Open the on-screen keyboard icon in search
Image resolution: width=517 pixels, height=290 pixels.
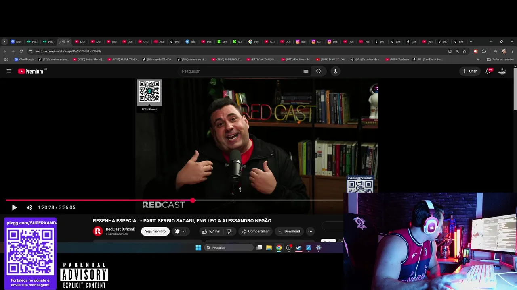(x=306, y=71)
